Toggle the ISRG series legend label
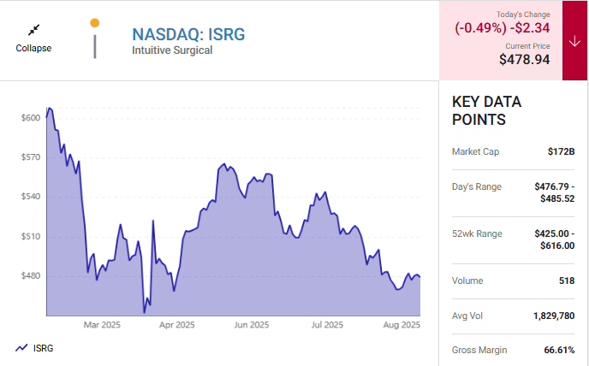Screen dimensions: 589x366 [43, 348]
